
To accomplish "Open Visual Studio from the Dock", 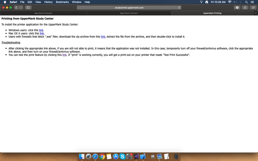I will [x=136, y=156].
